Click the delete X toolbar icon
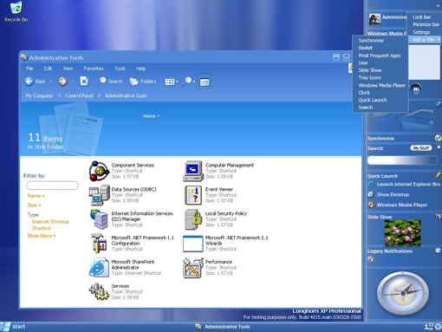Viewport: 442px width, 332px height. pos(84,81)
